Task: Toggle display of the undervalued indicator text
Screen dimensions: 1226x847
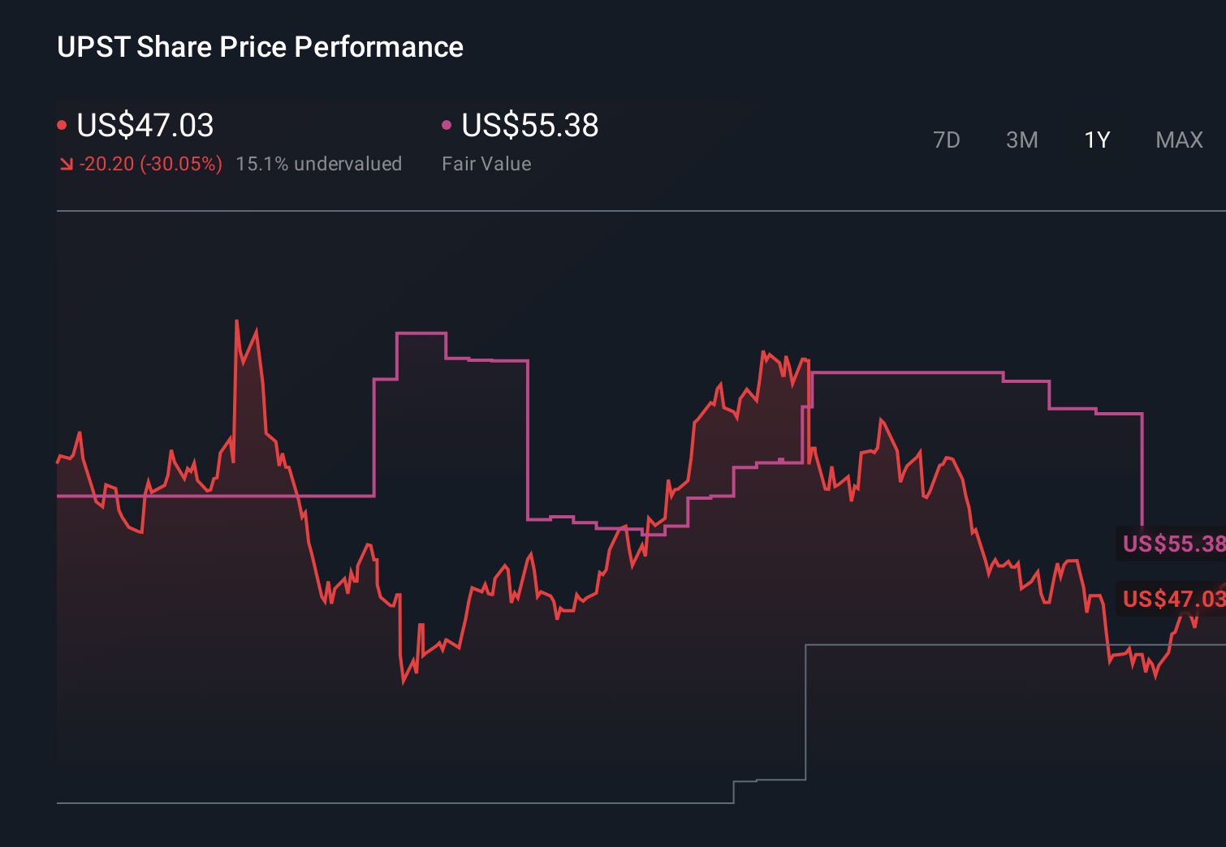Action: (x=319, y=164)
